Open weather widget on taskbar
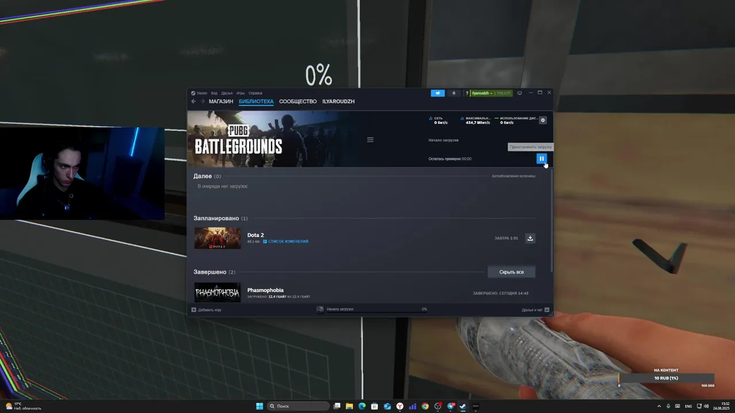This screenshot has height=413, width=735. [x=23, y=406]
